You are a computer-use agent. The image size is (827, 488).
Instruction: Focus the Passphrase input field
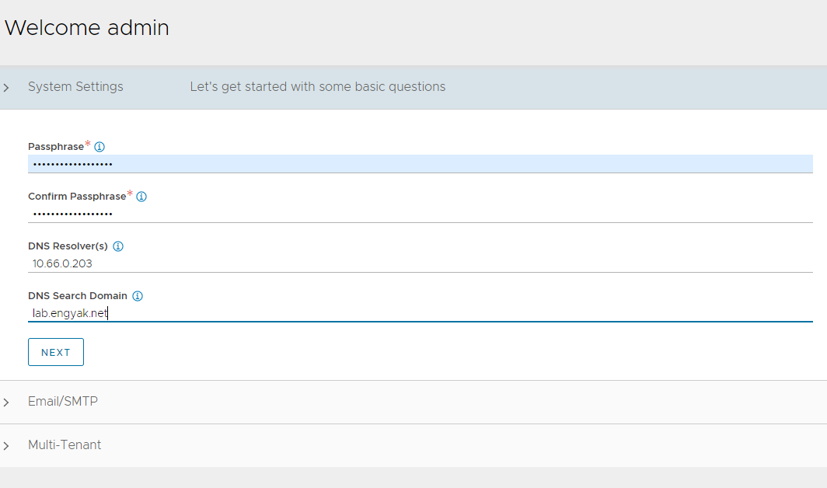coord(420,164)
